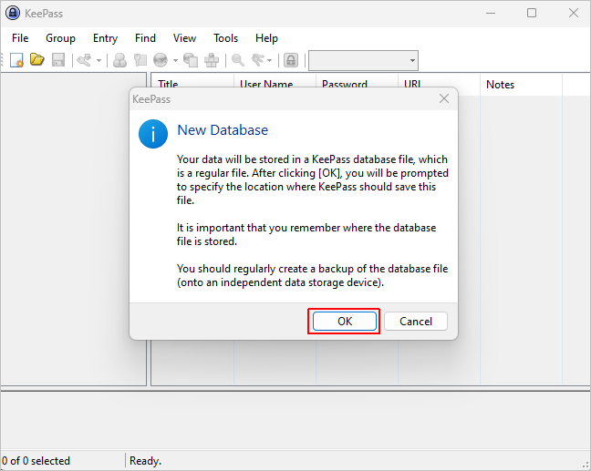The image size is (591, 471).
Task: Click the 'Ready.' status bar text
Action: pyautogui.click(x=145, y=461)
